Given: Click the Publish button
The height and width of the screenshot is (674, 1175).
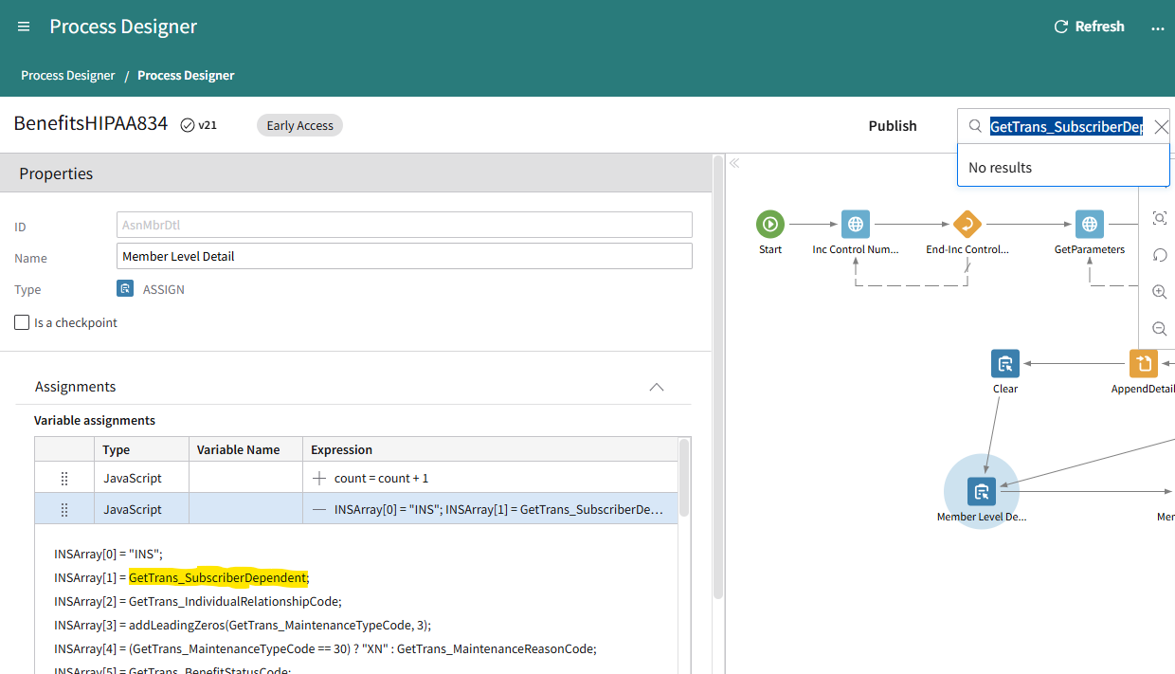Looking at the screenshot, I should click(893, 125).
